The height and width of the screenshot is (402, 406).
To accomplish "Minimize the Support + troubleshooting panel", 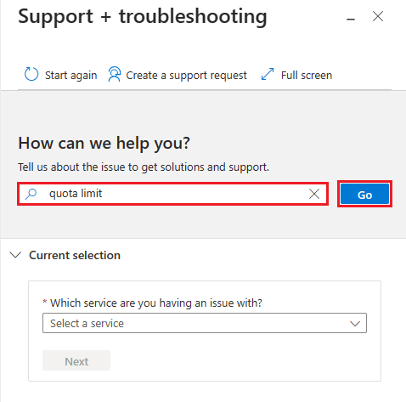I will [351, 19].
